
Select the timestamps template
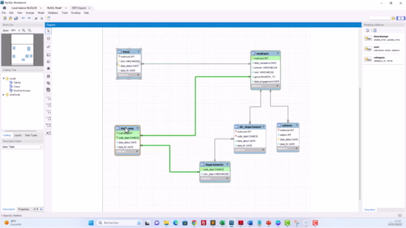point(383,38)
